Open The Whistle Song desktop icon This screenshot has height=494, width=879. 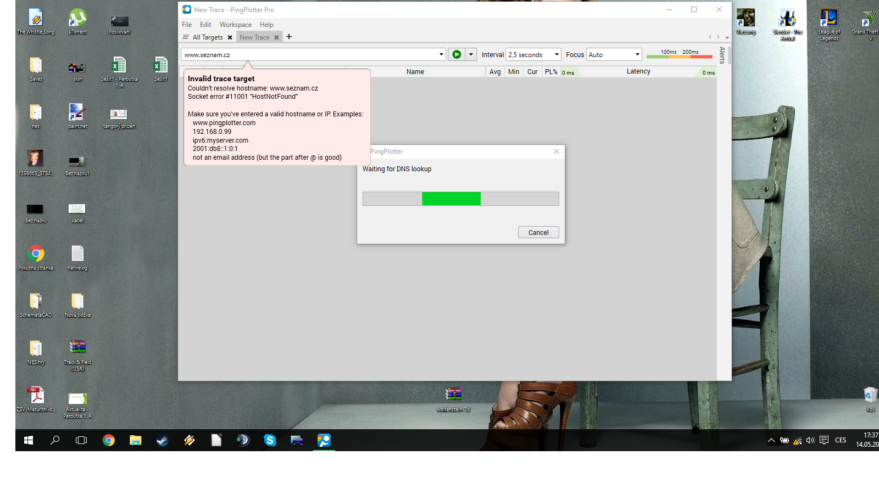pyautogui.click(x=36, y=22)
